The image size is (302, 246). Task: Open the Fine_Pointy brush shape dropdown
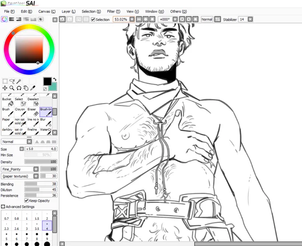click(x=36, y=169)
